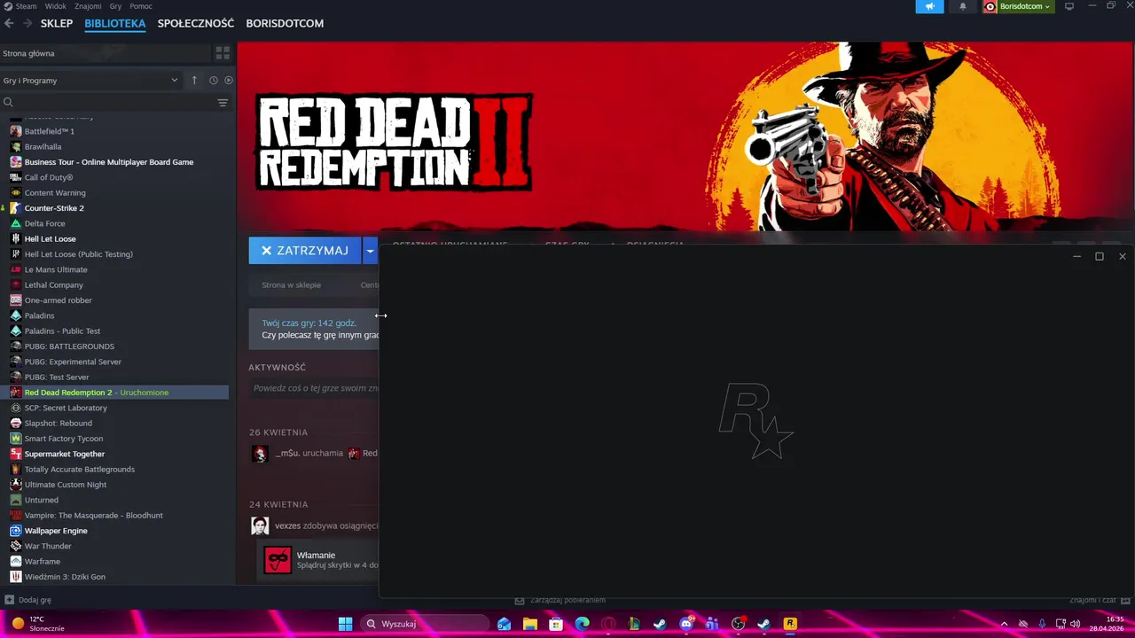The width and height of the screenshot is (1135, 638).
Task: Open the SPOŁECZNOŚĆ tab
Action: [196, 23]
